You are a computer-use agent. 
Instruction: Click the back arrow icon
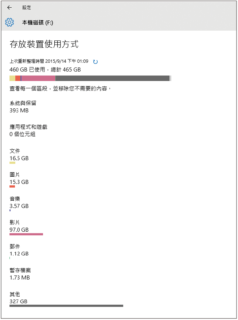tap(9, 7)
